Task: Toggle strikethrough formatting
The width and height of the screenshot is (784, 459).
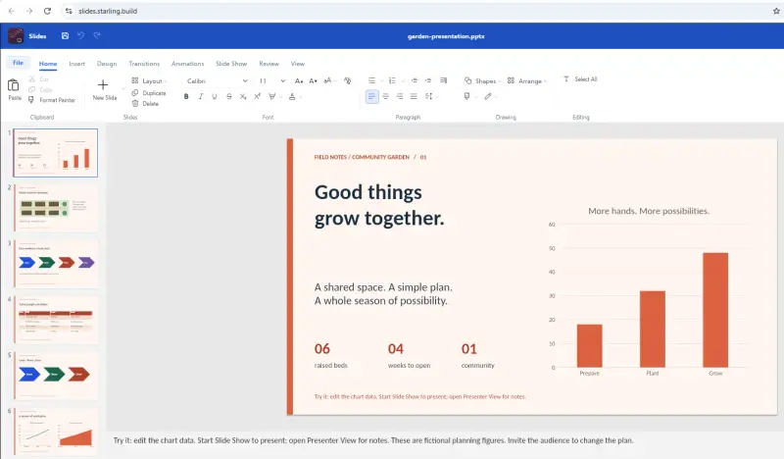Action: [x=229, y=96]
